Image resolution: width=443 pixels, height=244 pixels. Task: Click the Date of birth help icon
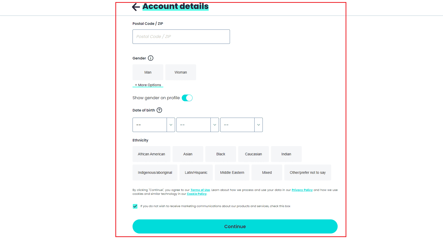(159, 110)
